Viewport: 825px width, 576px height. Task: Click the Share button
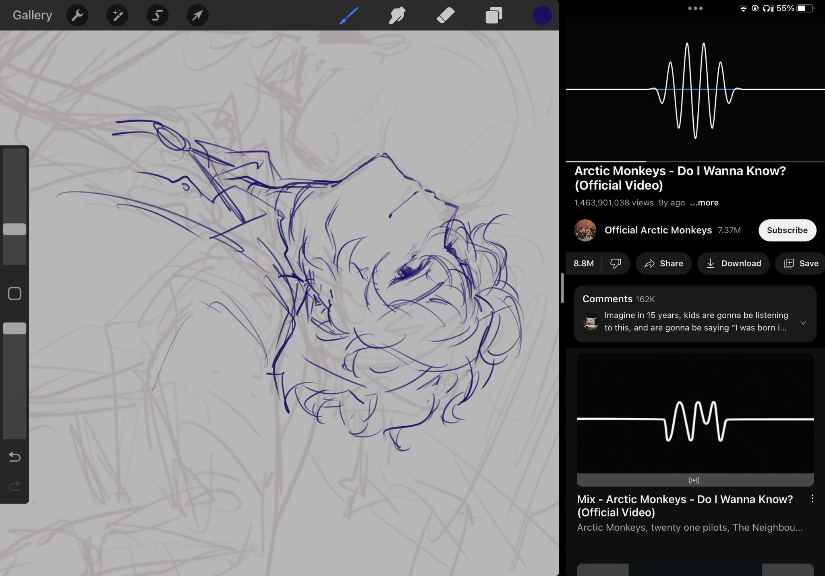[x=663, y=263]
